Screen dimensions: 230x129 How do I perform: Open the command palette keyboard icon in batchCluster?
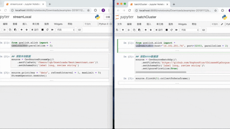click(203, 30)
